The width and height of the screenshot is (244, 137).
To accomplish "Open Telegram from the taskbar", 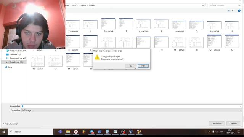I will [x=91, y=132].
